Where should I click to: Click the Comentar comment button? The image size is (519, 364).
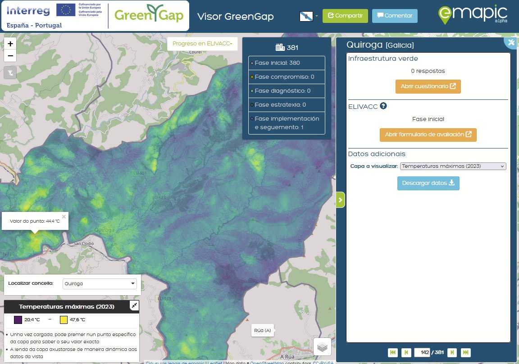point(395,16)
